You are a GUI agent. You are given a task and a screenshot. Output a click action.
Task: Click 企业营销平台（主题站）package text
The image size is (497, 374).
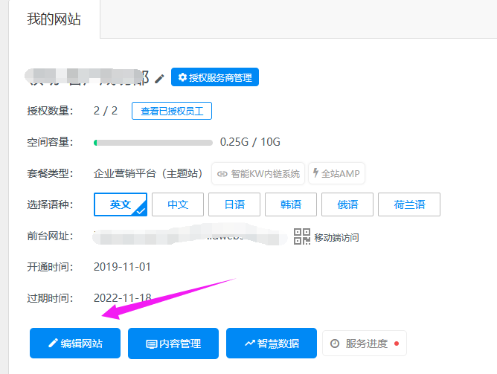148,173
